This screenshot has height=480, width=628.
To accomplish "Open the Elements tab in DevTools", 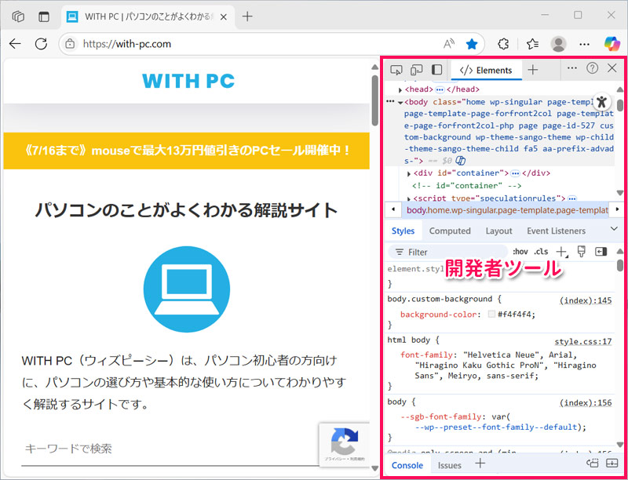I will (486, 71).
